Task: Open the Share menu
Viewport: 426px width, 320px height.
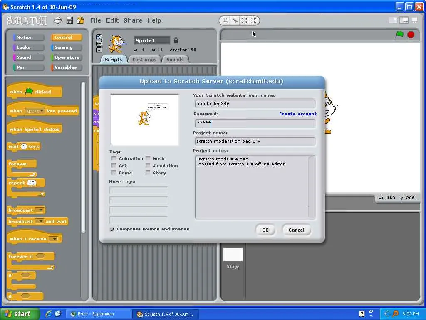Action: pyautogui.click(x=133, y=20)
